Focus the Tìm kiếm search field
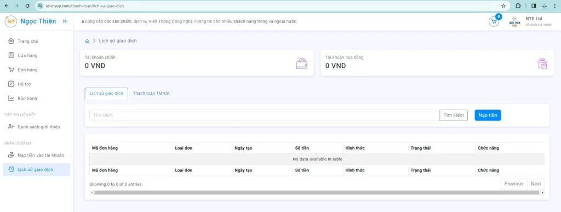This screenshot has height=212, width=561. tap(265, 115)
